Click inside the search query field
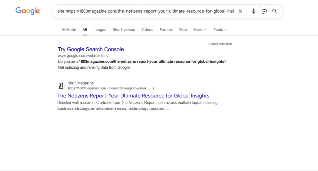 (145, 11)
